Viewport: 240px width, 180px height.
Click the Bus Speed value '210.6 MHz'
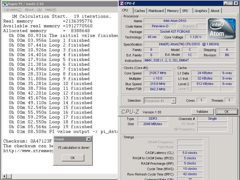pyautogui.click(x=158, y=84)
